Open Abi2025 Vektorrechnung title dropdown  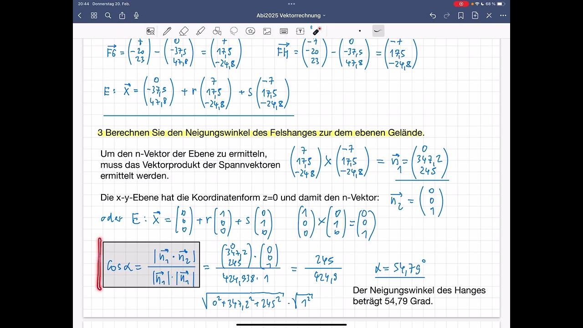(291, 15)
